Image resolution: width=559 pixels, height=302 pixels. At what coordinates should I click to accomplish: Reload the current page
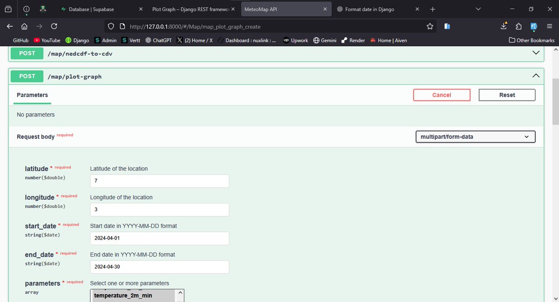coord(54,27)
